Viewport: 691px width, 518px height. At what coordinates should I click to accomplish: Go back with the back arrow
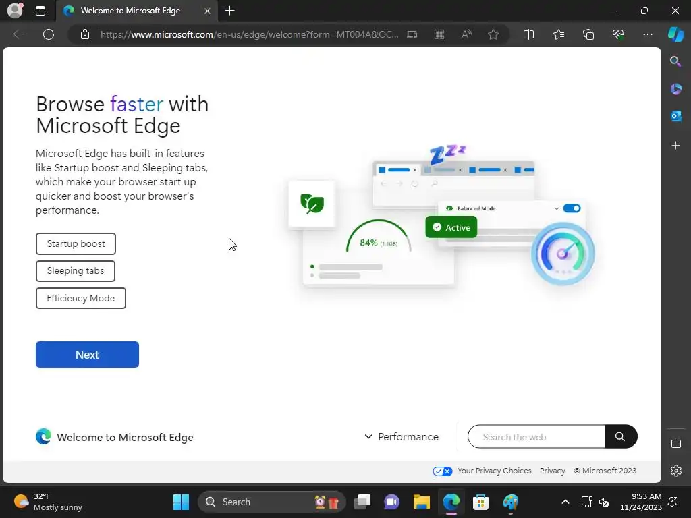click(18, 34)
